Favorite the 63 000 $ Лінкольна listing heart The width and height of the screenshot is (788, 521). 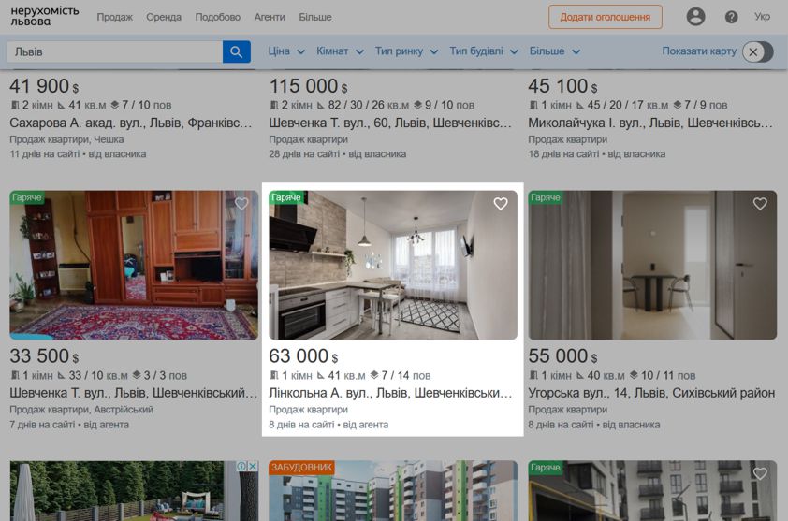pos(500,204)
